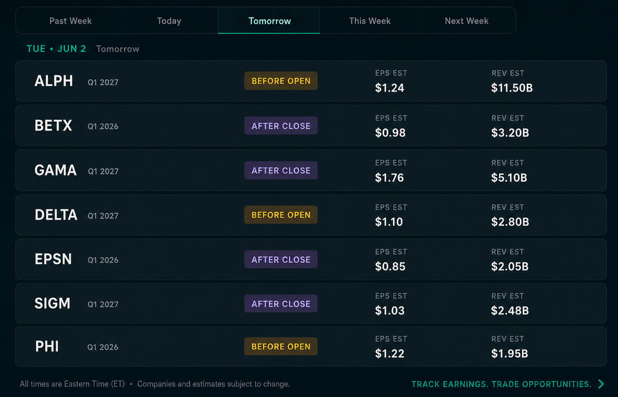The height and width of the screenshot is (397, 618).
Task: Click the SIGM ticker symbol
Action: (x=53, y=303)
